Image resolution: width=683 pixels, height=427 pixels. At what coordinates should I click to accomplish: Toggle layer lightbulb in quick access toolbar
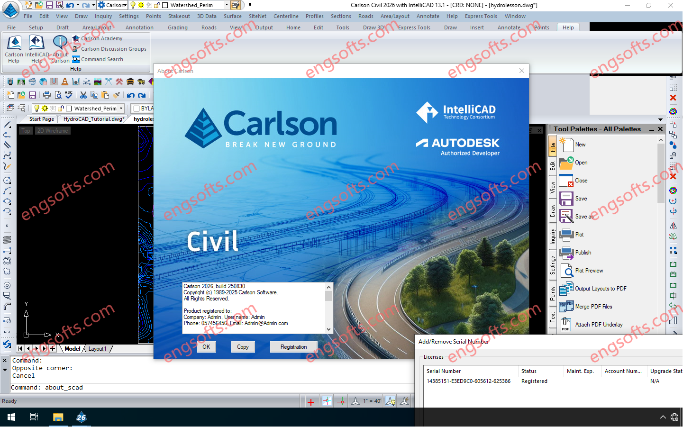pyautogui.click(x=133, y=5)
